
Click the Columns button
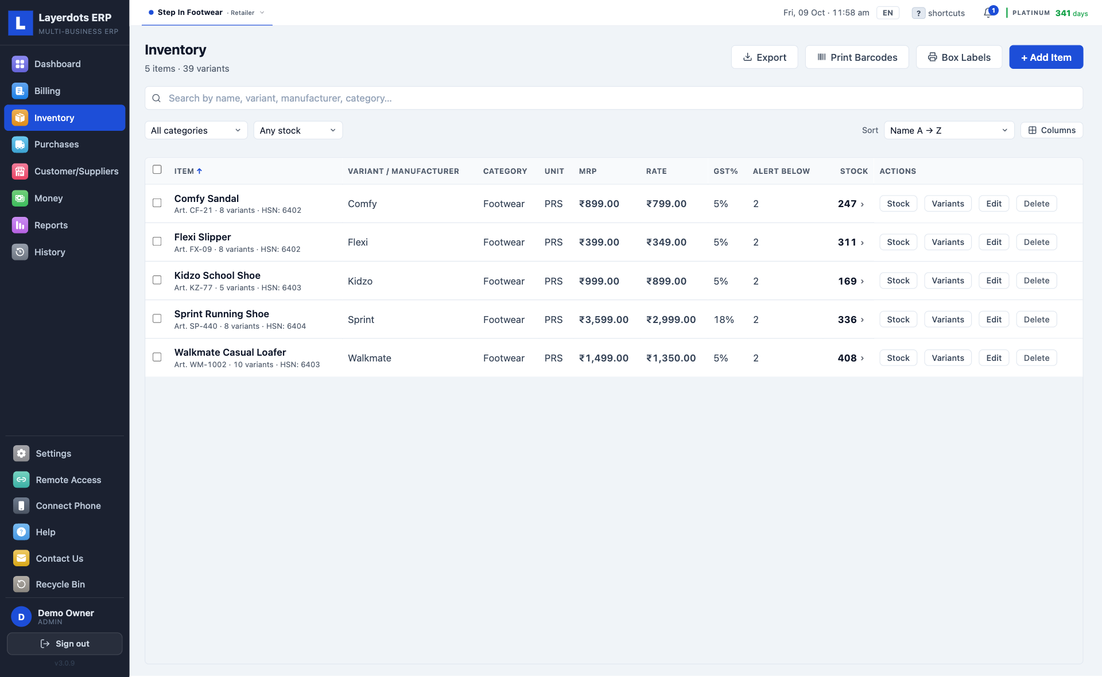(x=1051, y=130)
